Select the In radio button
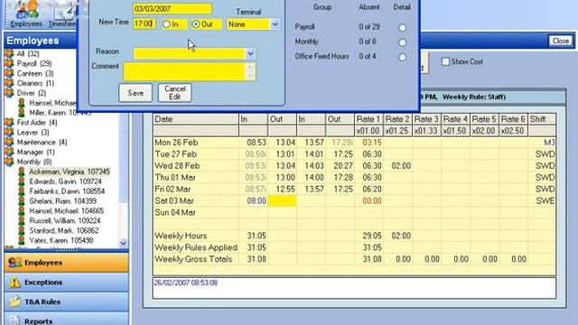Viewport: 578px width, 325px height. click(166, 24)
